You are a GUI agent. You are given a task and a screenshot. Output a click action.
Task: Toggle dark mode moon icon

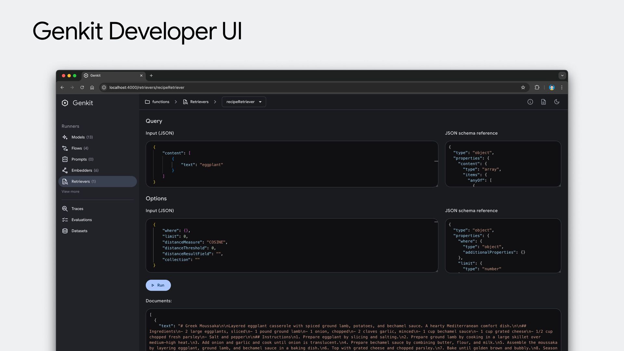(557, 102)
